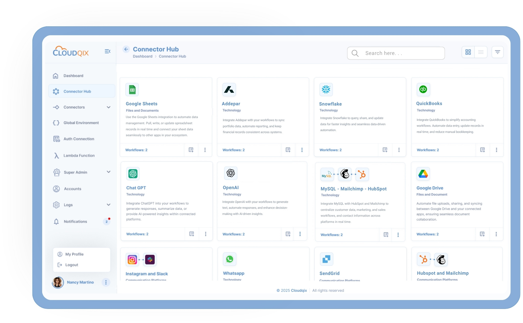
Task: Click the back arrow beside Connector Hub
Action: pyautogui.click(x=126, y=49)
